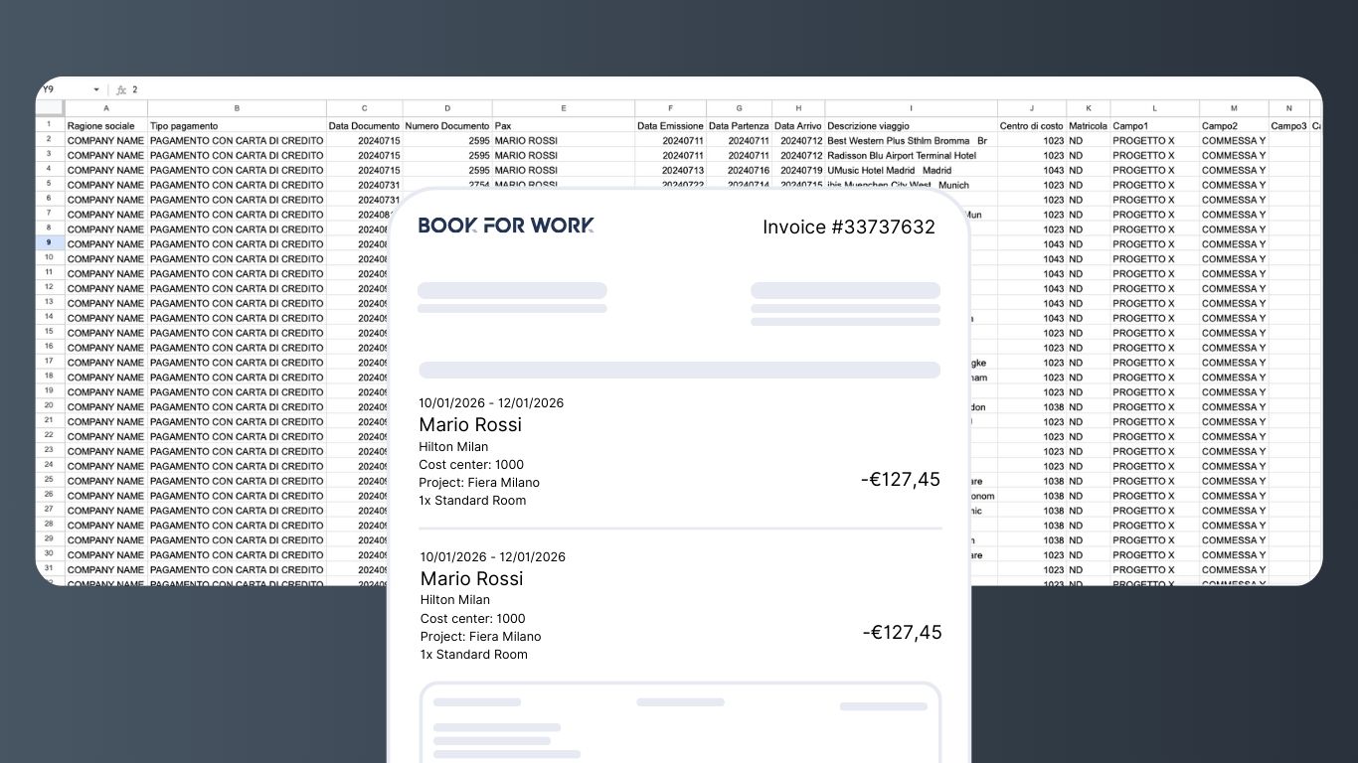Viewport: 1358px width, 763px height.
Task: Click column header A above Ragione sociale
Action: [106, 108]
